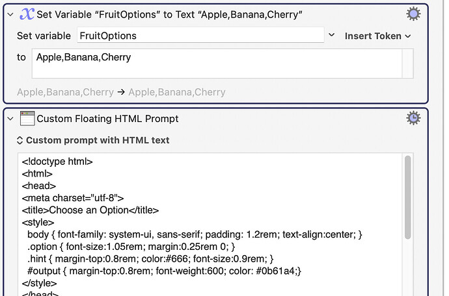Click the doctype html line in editor
Viewport: 449px width, 296px height.
click(57, 162)
